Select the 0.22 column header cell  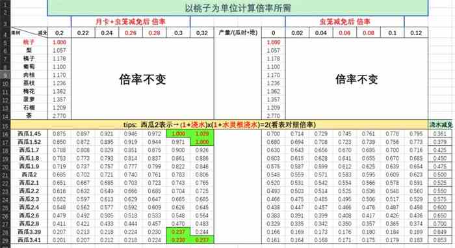83,33
